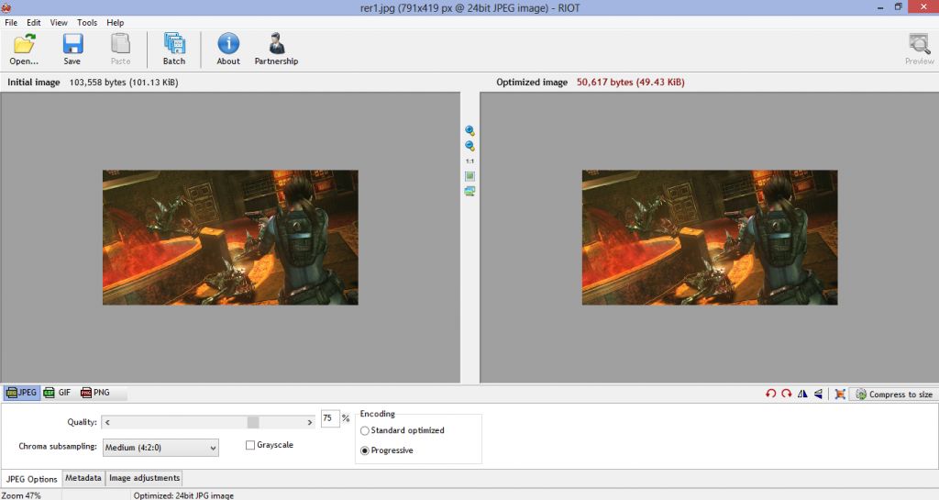Viewport: 939px width, 500px height.
Task: Zoom out using the center minus magnifier
Action: [x=470, y=146]
